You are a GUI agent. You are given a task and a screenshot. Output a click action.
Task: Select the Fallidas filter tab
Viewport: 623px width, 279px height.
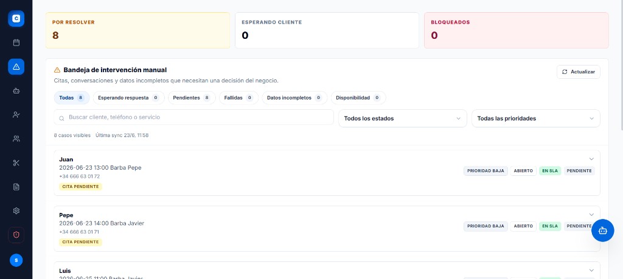tap(238, 98)
